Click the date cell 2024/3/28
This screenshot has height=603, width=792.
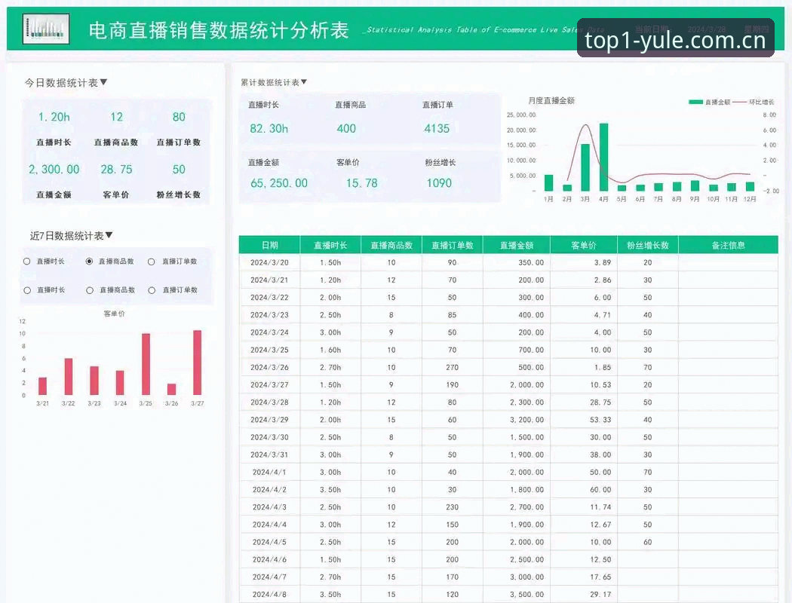pos(270,403)
